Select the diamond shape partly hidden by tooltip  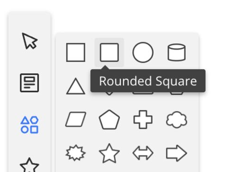tap(109, 94)
